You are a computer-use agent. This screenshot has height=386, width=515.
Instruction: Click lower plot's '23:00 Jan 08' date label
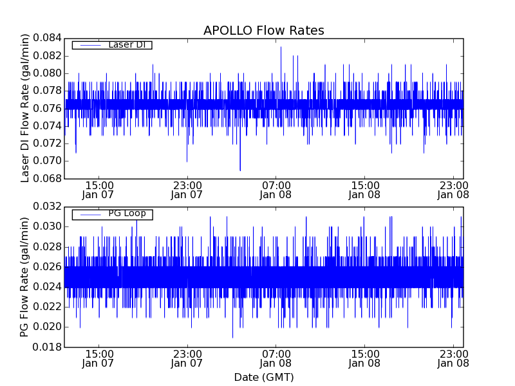453,359
